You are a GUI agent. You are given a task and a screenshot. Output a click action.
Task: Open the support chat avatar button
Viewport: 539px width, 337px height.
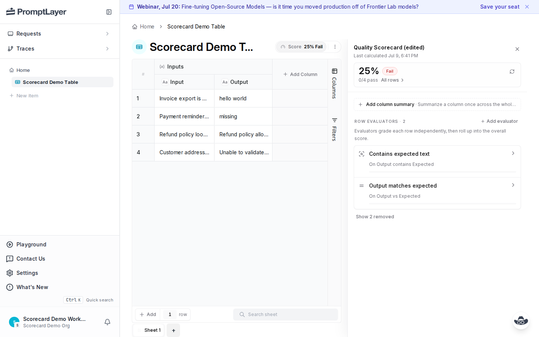[521, 321]
